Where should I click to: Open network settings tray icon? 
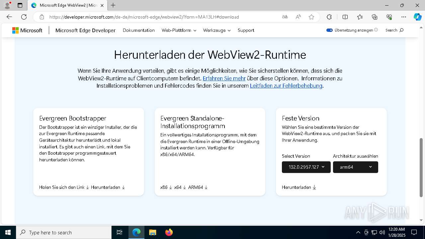coord(374,232)
